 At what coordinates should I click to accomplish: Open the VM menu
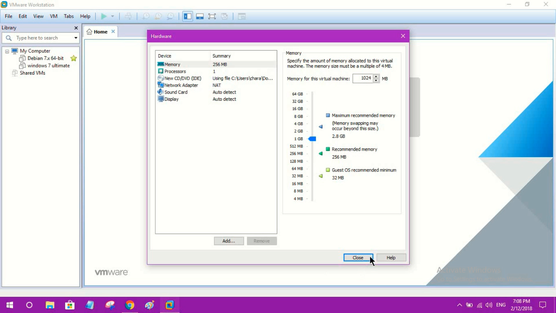coord(53,16)
